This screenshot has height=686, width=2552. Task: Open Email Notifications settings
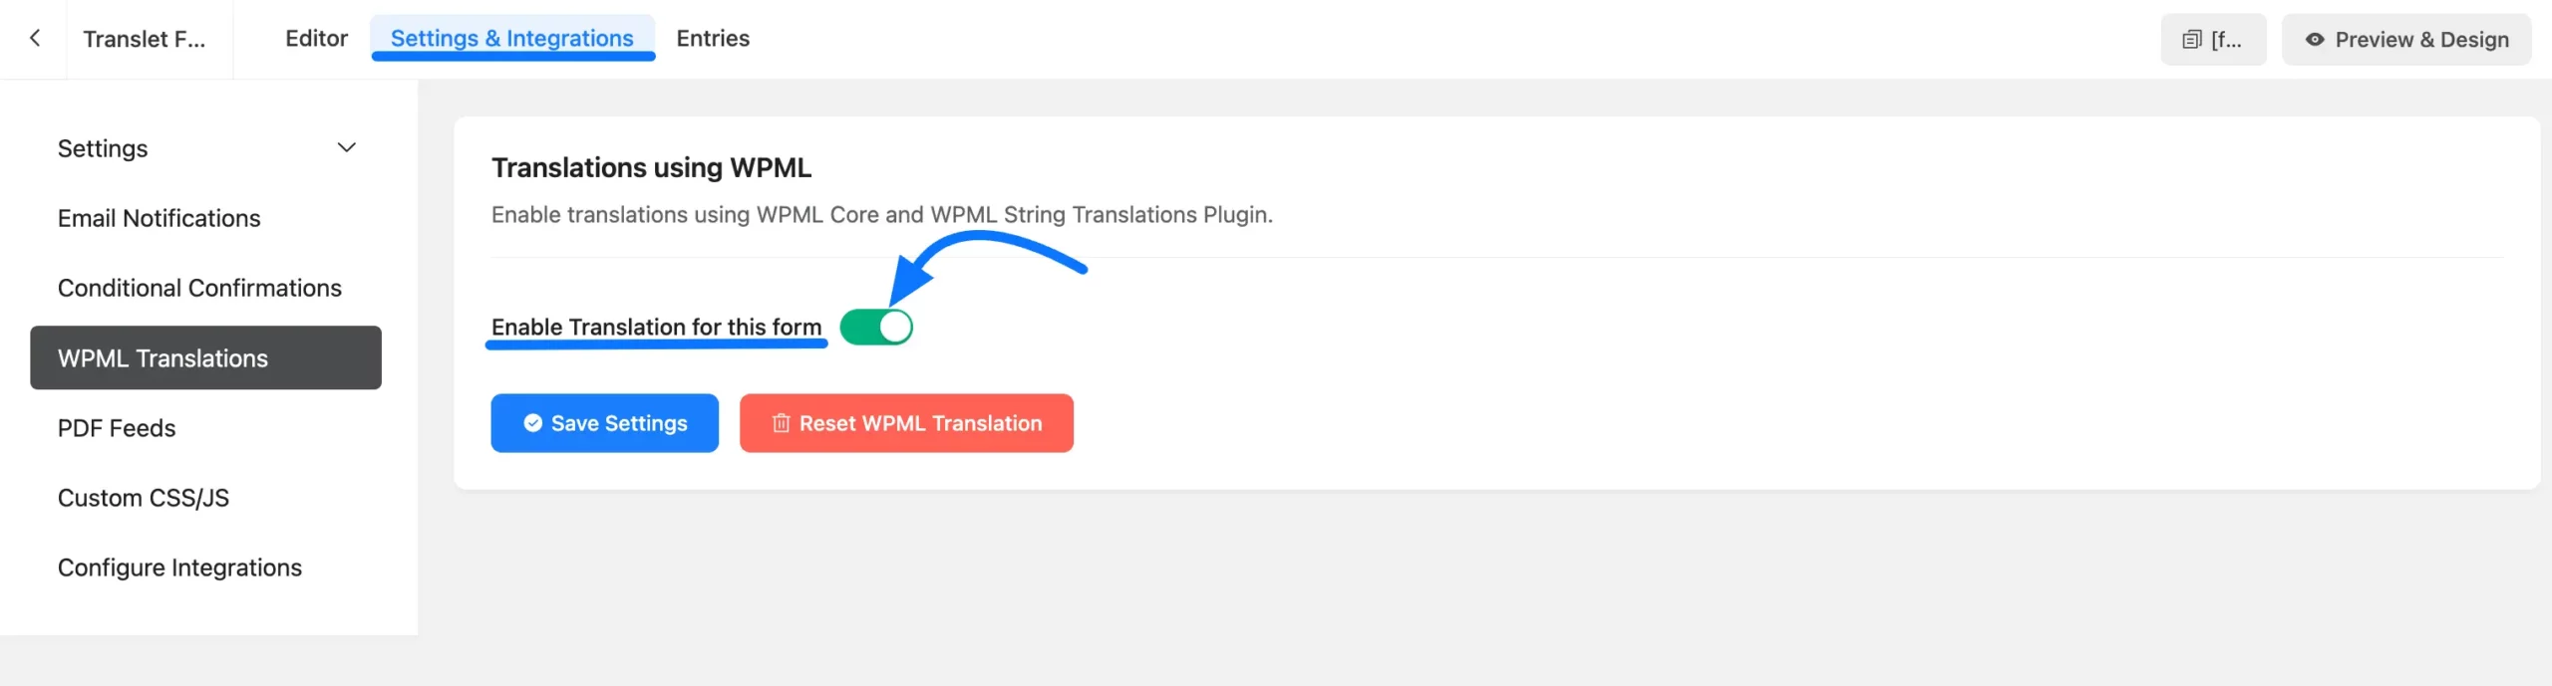159,218
